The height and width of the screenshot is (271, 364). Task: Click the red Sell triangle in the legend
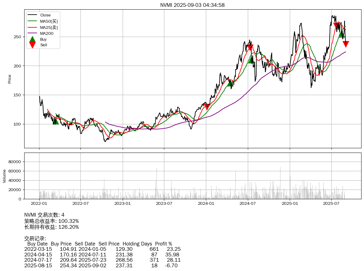[32, 45]
